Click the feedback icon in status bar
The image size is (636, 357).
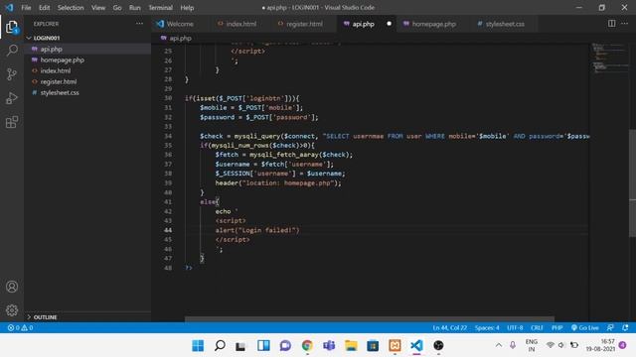[x=610, y=327]
